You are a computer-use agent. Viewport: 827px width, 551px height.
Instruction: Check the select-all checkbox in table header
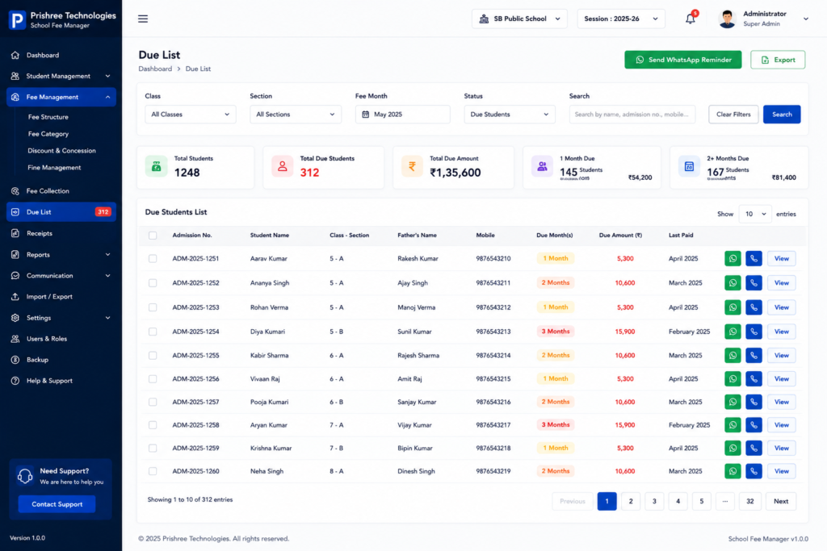tap(153, 236)
